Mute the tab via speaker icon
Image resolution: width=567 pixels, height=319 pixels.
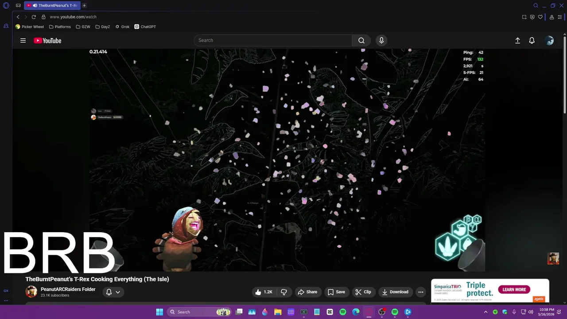pyautogui.click(x=35, y=6)
